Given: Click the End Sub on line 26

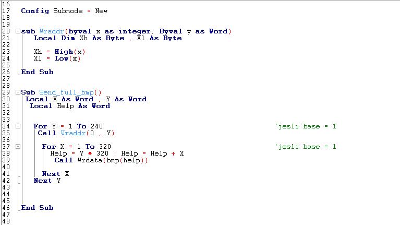Looking at the screenshot, I should tap(37, 72).
